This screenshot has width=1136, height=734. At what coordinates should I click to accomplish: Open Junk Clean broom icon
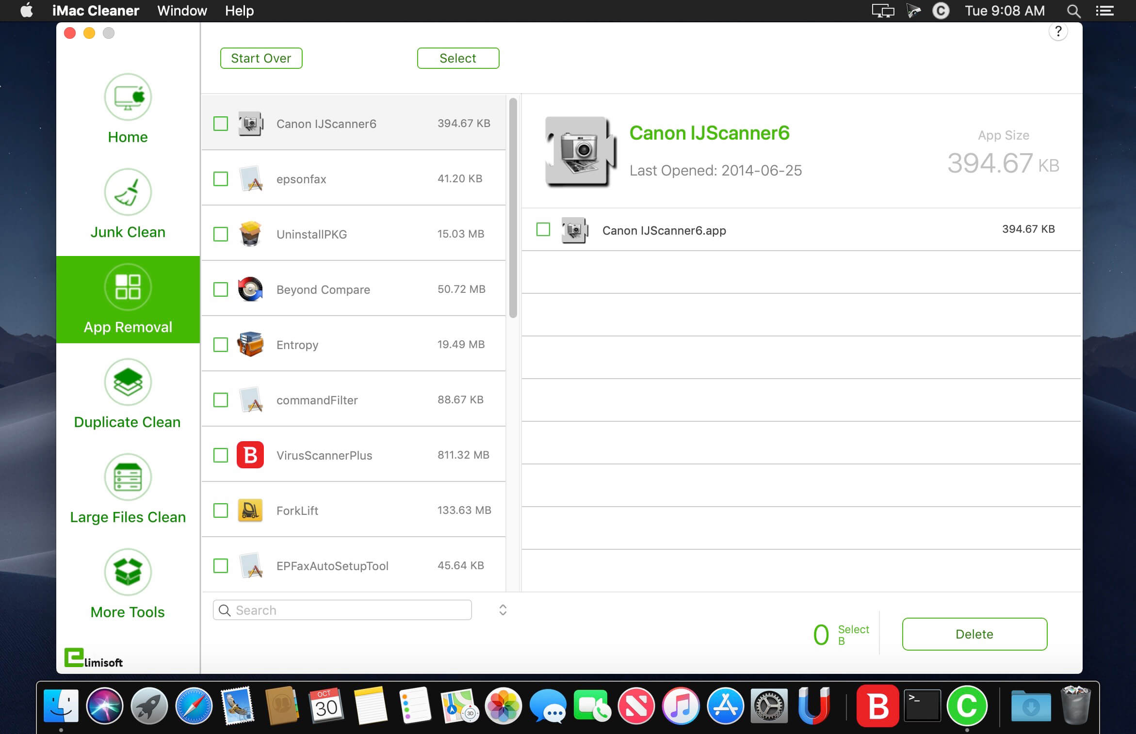click(x=128, y=192)
